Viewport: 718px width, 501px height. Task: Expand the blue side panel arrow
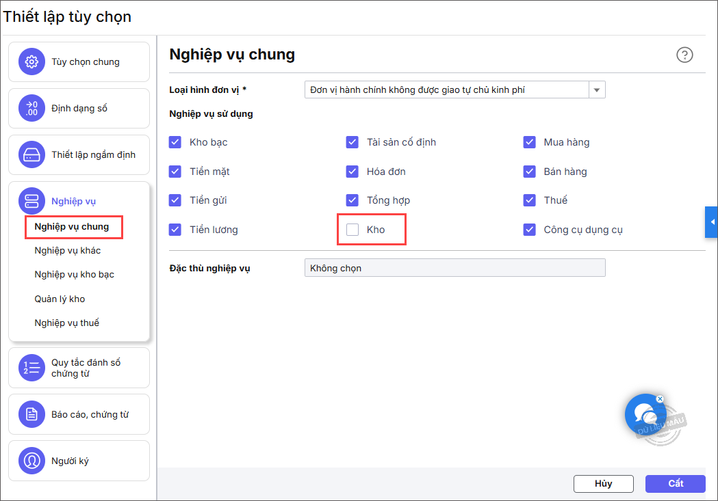[712, 222]
